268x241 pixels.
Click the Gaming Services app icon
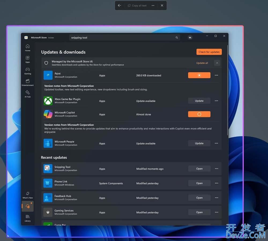tap(48, 212)
